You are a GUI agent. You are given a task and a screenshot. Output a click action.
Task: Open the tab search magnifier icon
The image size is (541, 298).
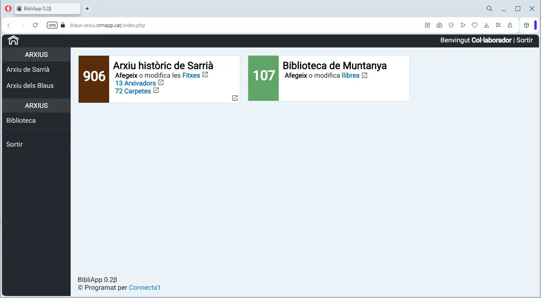(x=489, y=9)
